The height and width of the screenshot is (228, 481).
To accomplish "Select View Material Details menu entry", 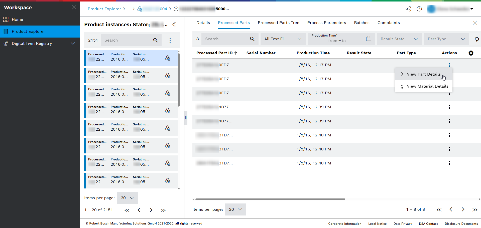I will (x=424, y=86).
